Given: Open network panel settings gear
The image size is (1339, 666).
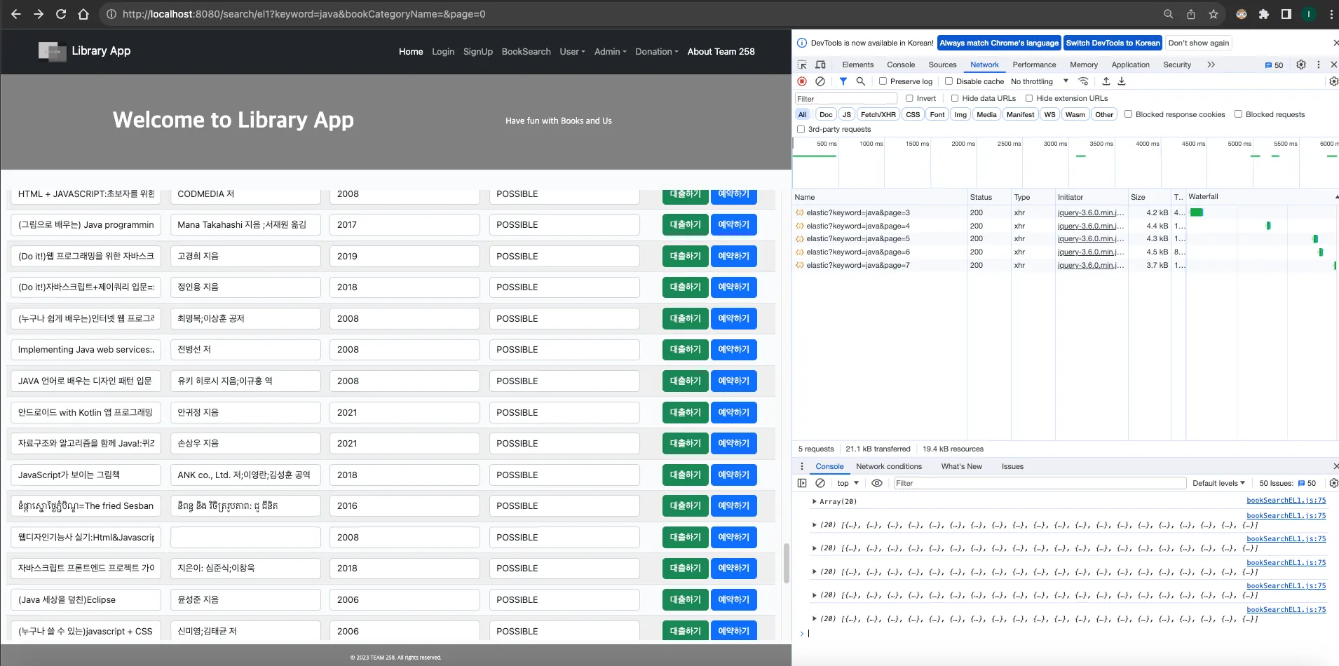Looking at the screenshot, I should (x=1333, y=81).
